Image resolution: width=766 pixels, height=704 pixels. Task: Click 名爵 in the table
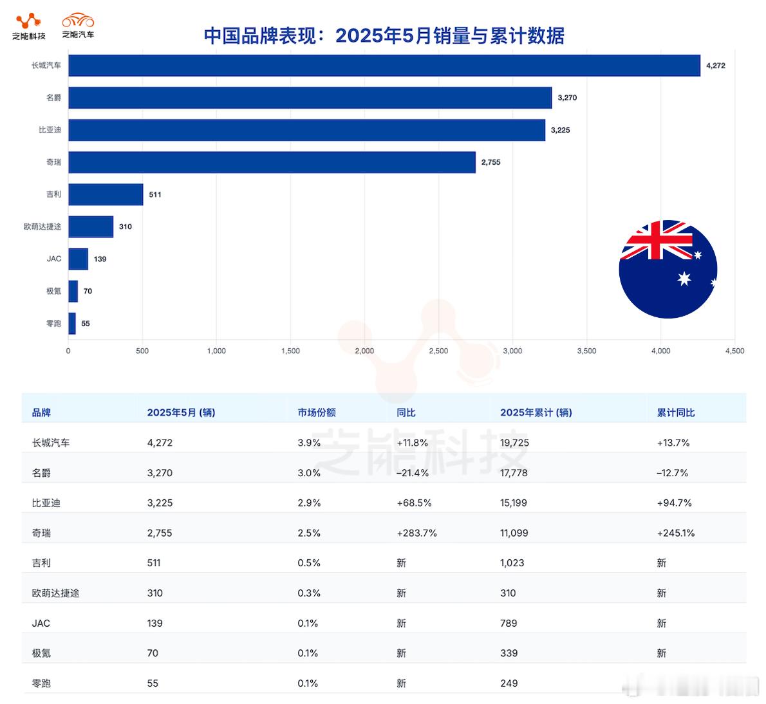point(42,472)
